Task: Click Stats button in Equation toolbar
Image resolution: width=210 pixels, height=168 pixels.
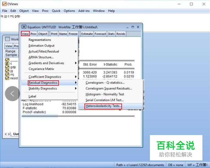Action: [111, 34]
